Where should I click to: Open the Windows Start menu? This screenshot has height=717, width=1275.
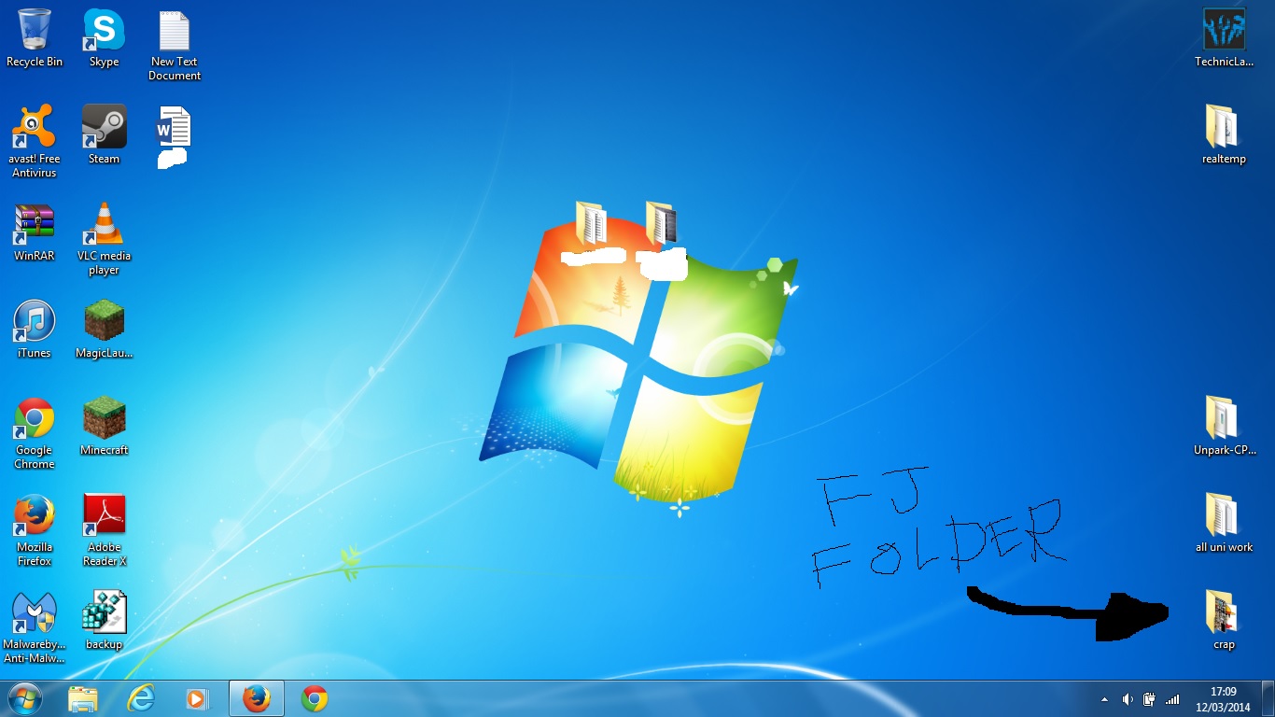coord(24,698)
